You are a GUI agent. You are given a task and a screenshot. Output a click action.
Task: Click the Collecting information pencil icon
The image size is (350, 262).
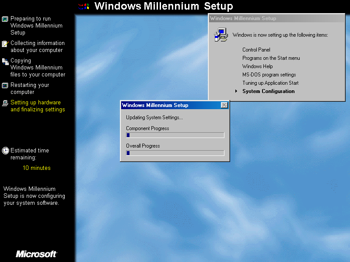click(5, 44)
